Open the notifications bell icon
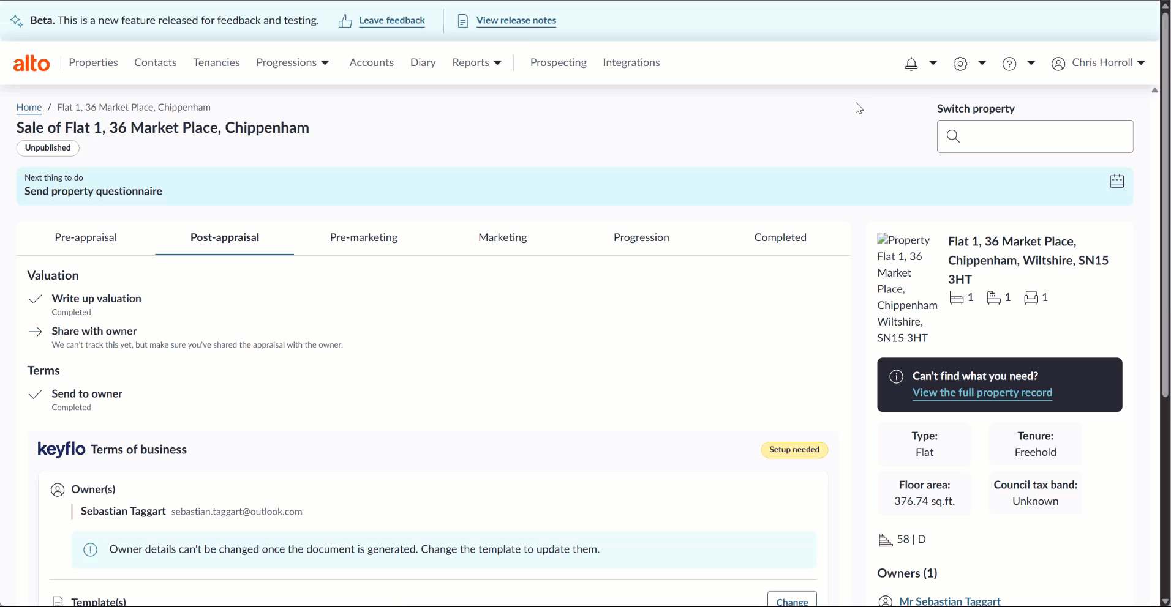The width and height of the screenshot is (1171, 607). click(x=911, y=64)
